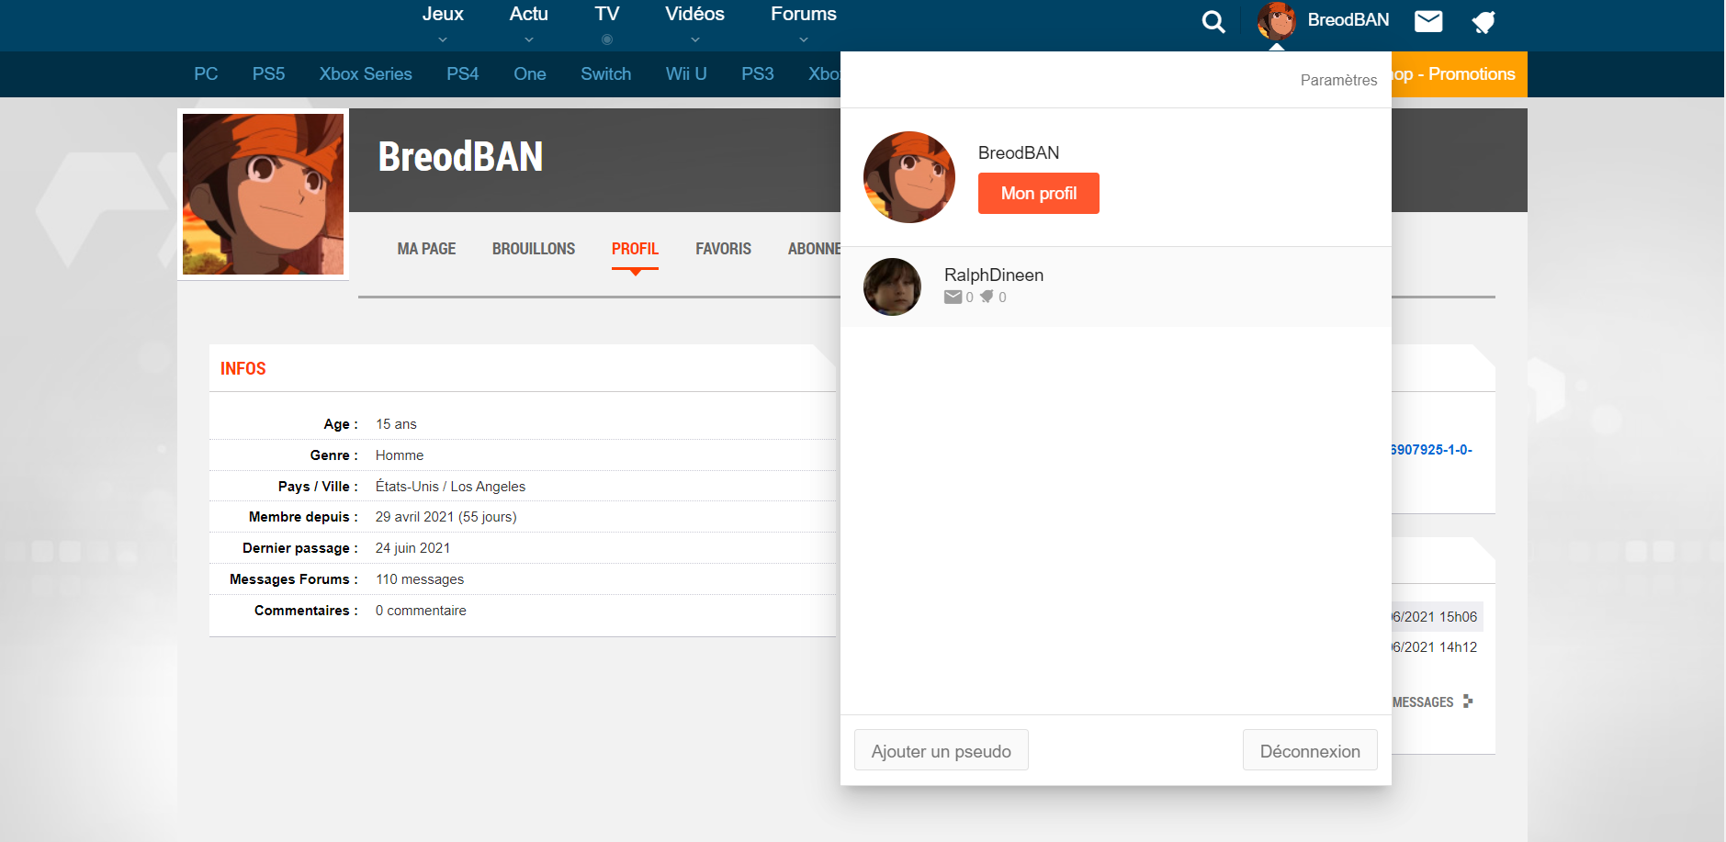Click the '0 commentaire' value
The width and height of the screenshot is (1726, 842).
coord(421,611)
